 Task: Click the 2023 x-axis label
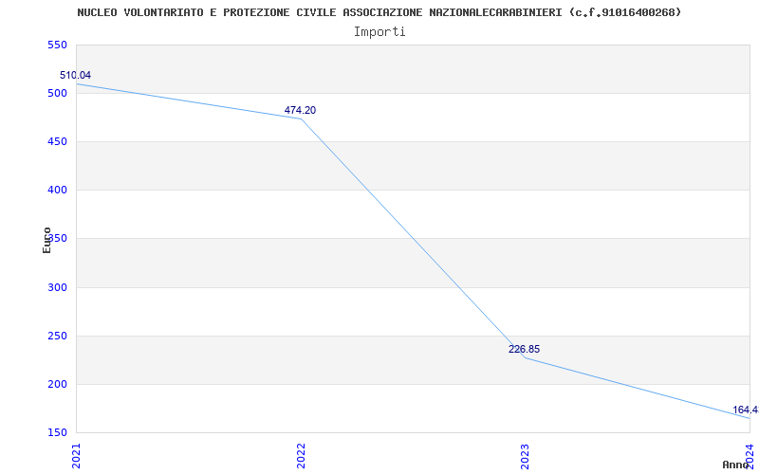(x=526, y=456)
